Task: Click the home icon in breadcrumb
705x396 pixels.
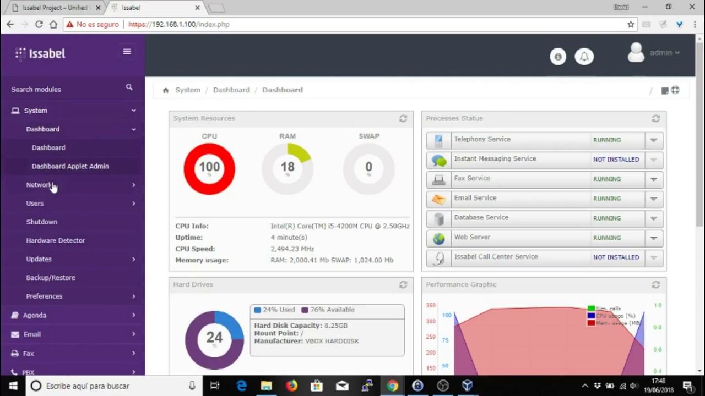Action: pyautogui.click(x=166, y=90)
